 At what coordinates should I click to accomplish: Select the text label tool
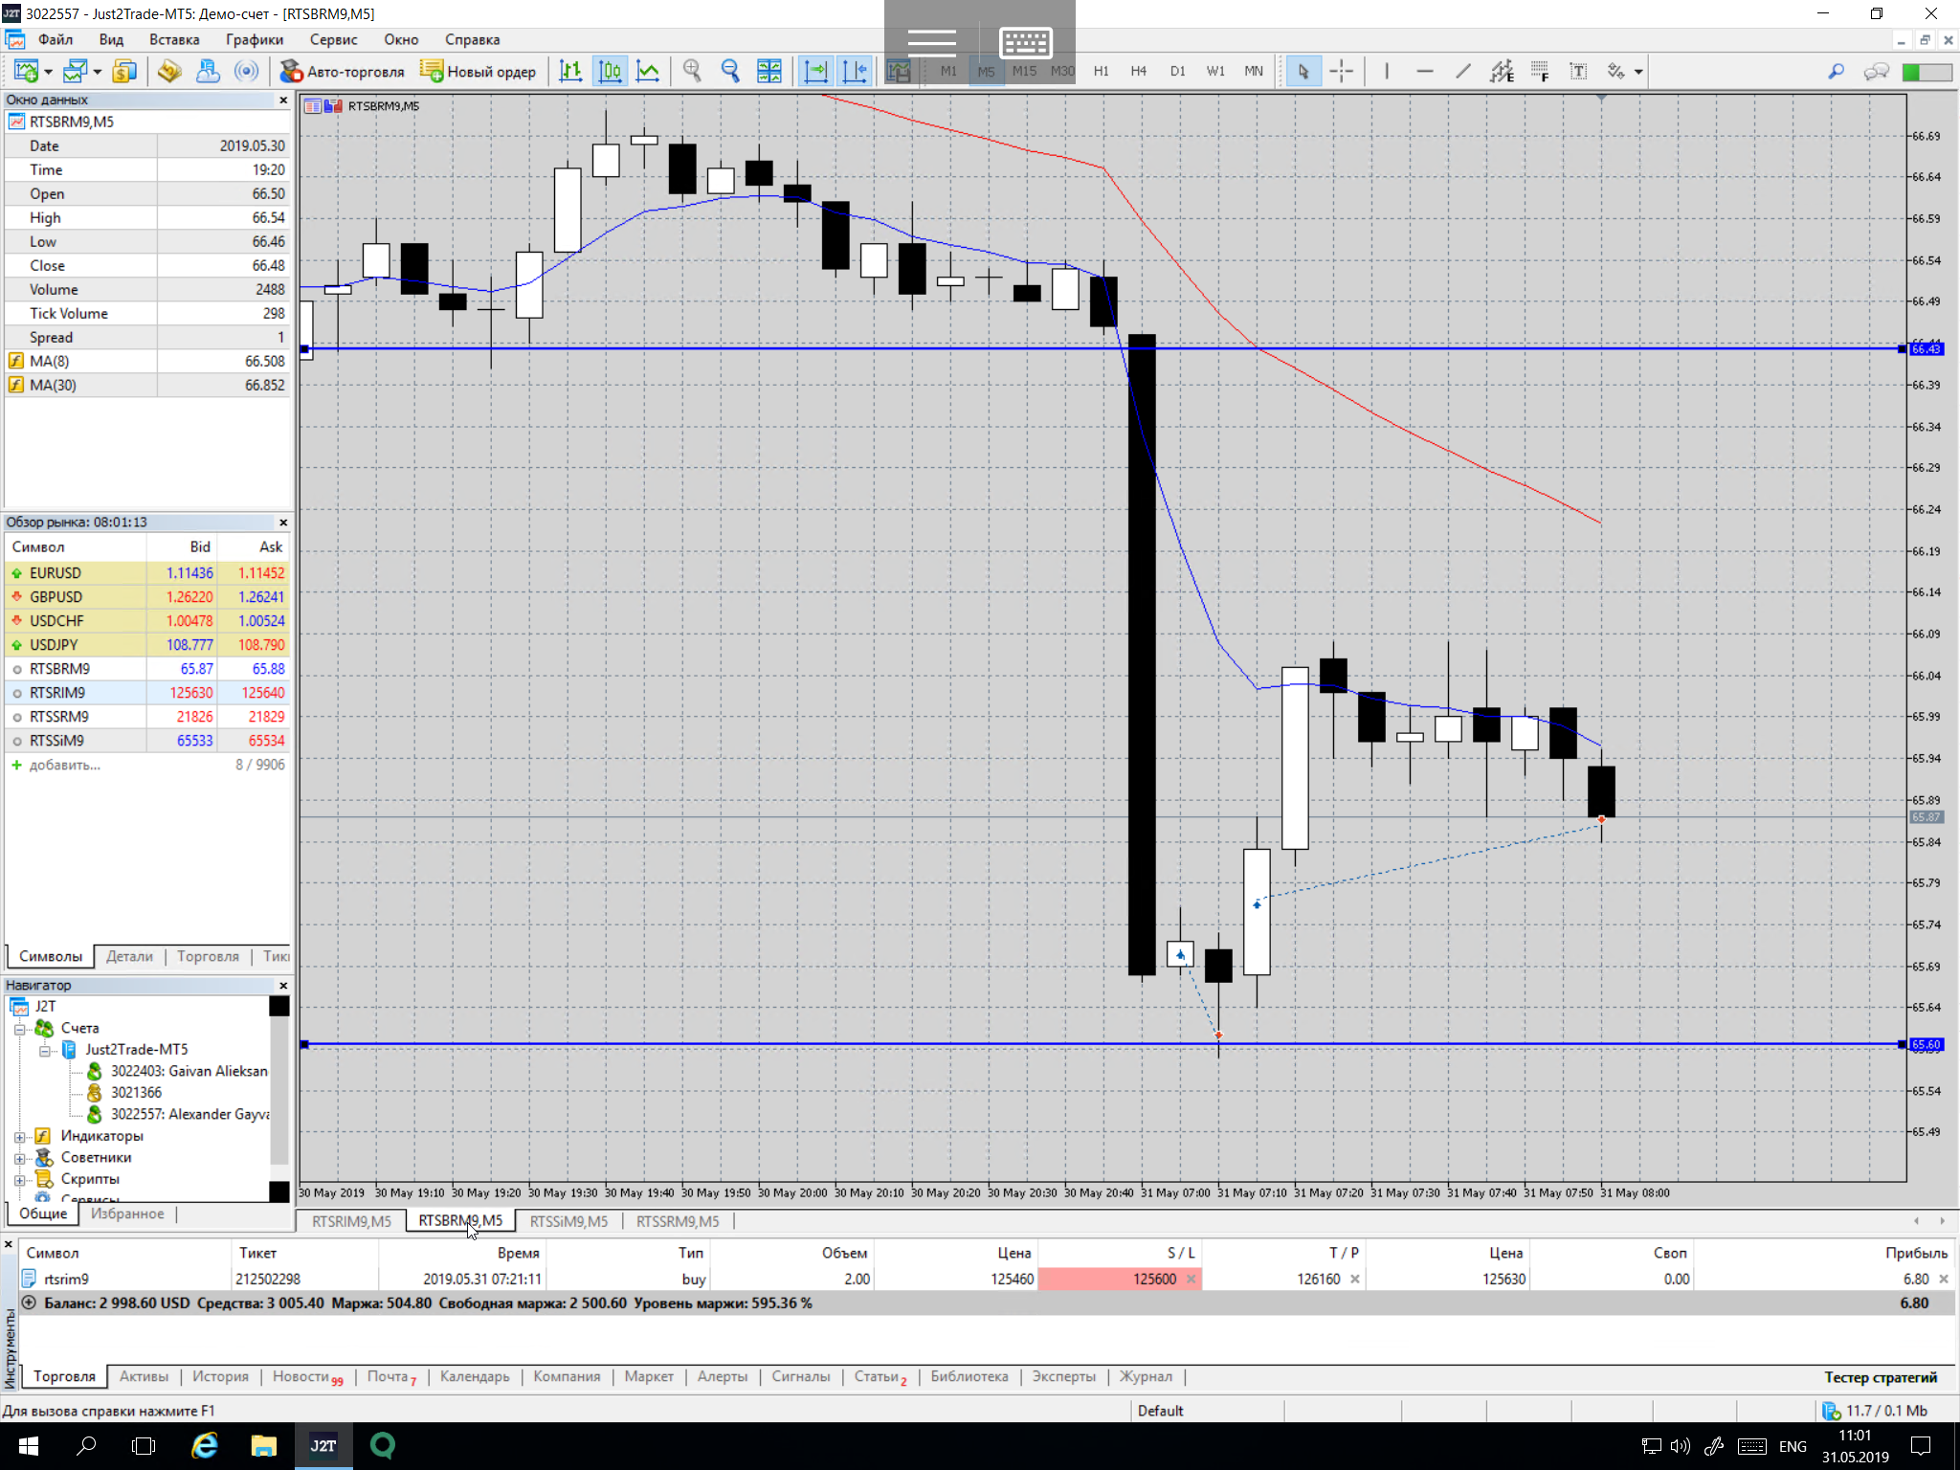click(x=1578, y=71)
